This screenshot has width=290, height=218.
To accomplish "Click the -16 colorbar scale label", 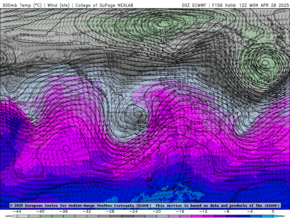I will 180,211.
